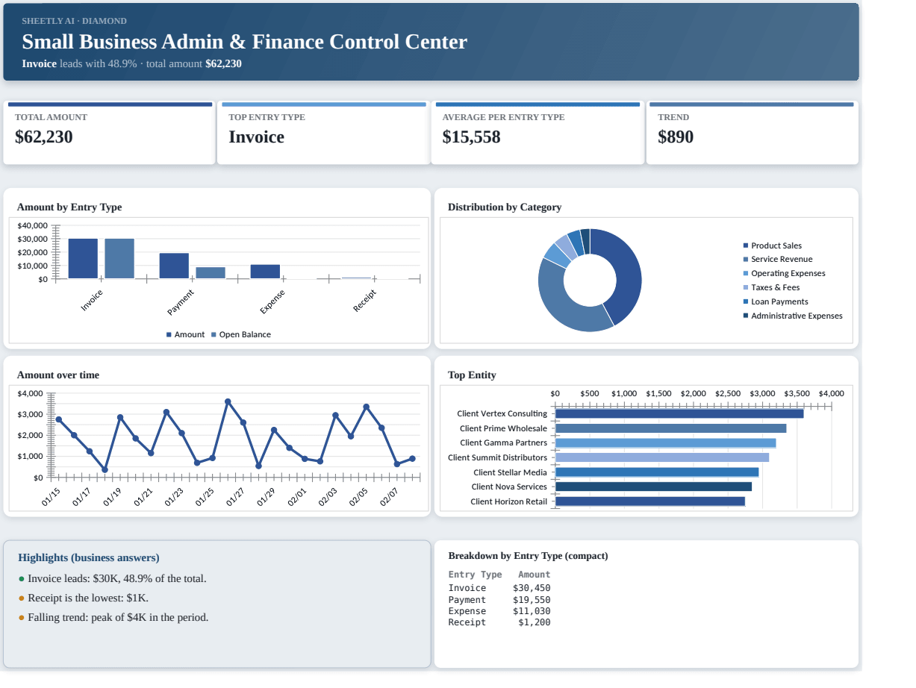Click the 'Invoice leads: $30K' highlight line
Viewport: 916px width, 688px height.
pyautogui.click(x=113, y=579)
